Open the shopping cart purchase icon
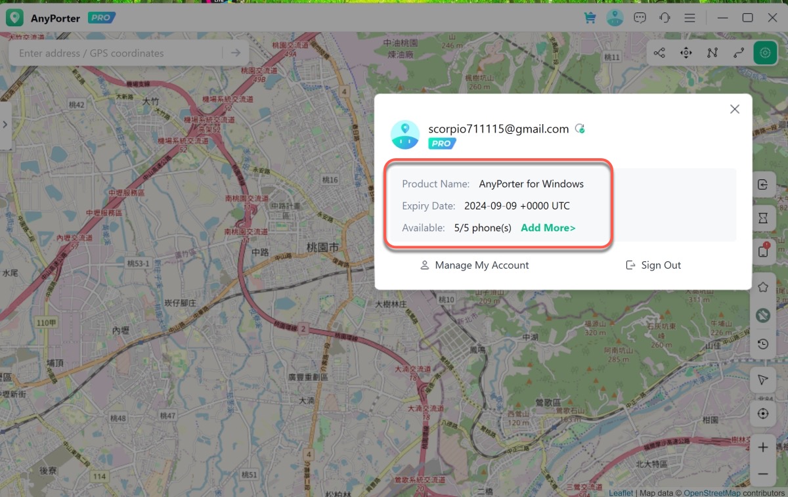788x497 pixels. coord(590,18)
